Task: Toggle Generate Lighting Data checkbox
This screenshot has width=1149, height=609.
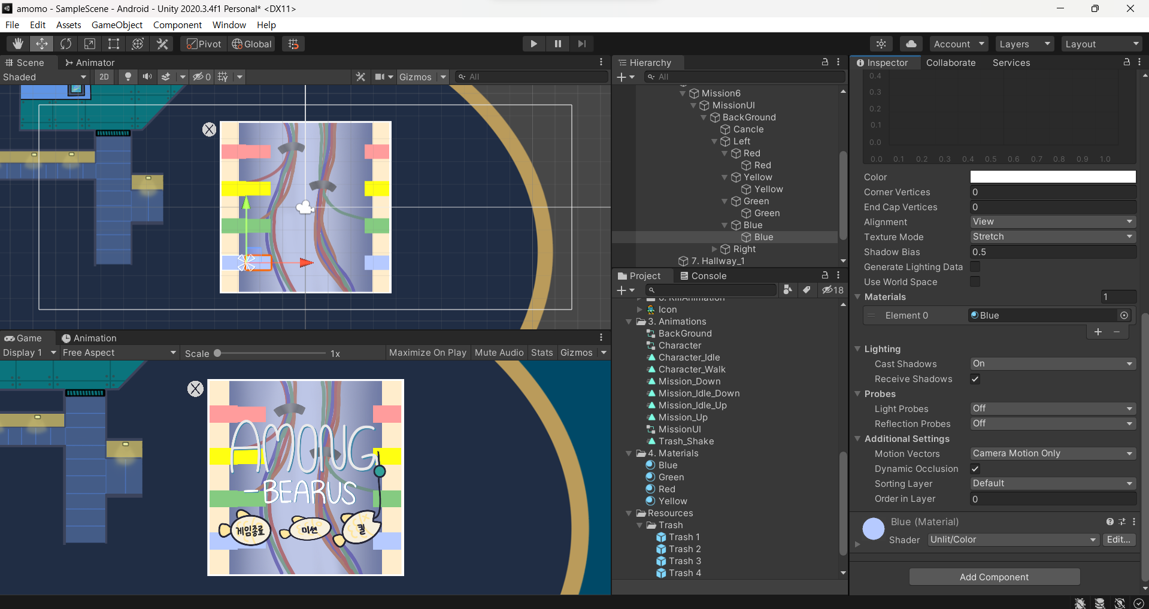Action: 975,266
